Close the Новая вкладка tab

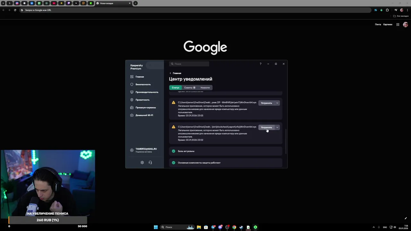pos(130,3)
